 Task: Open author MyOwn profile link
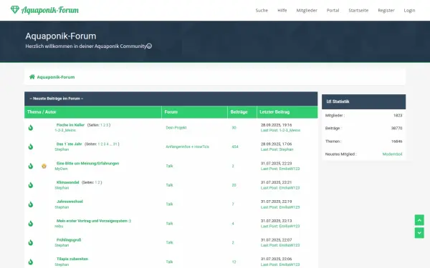61,169
